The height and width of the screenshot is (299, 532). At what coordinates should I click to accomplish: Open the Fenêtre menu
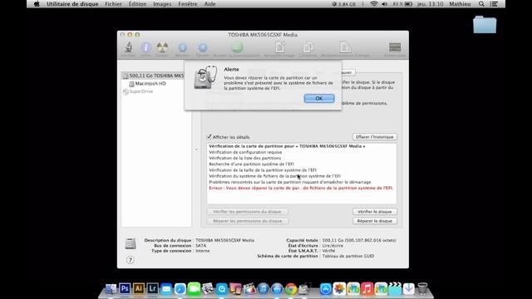tap(188, 4)
